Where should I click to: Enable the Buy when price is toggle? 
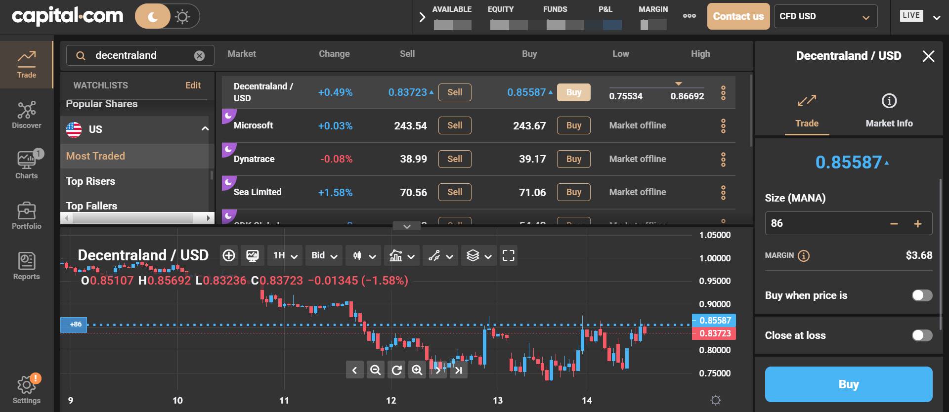coord(922,295)
